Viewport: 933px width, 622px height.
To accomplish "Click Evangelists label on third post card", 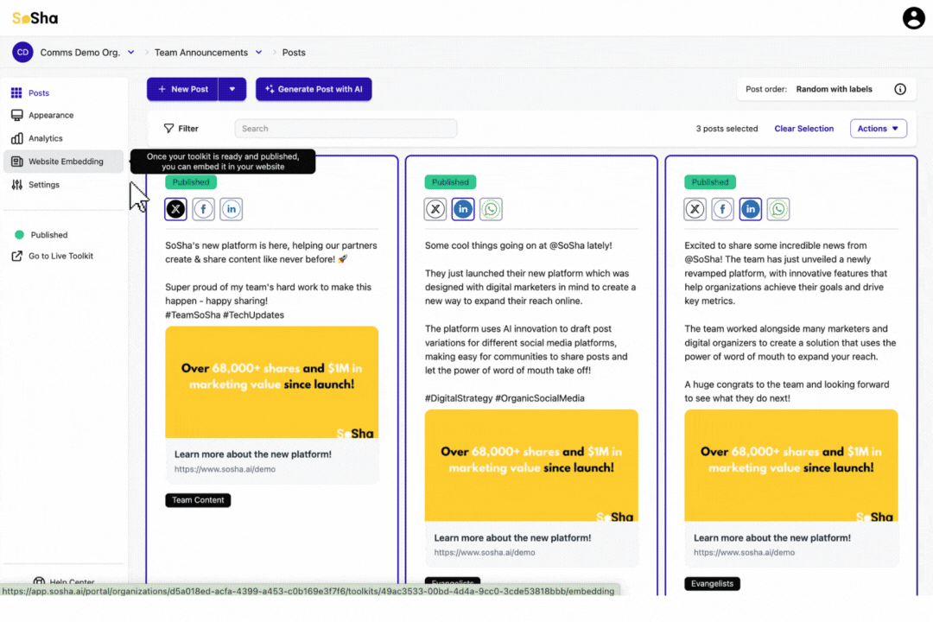I will (712, 583).
